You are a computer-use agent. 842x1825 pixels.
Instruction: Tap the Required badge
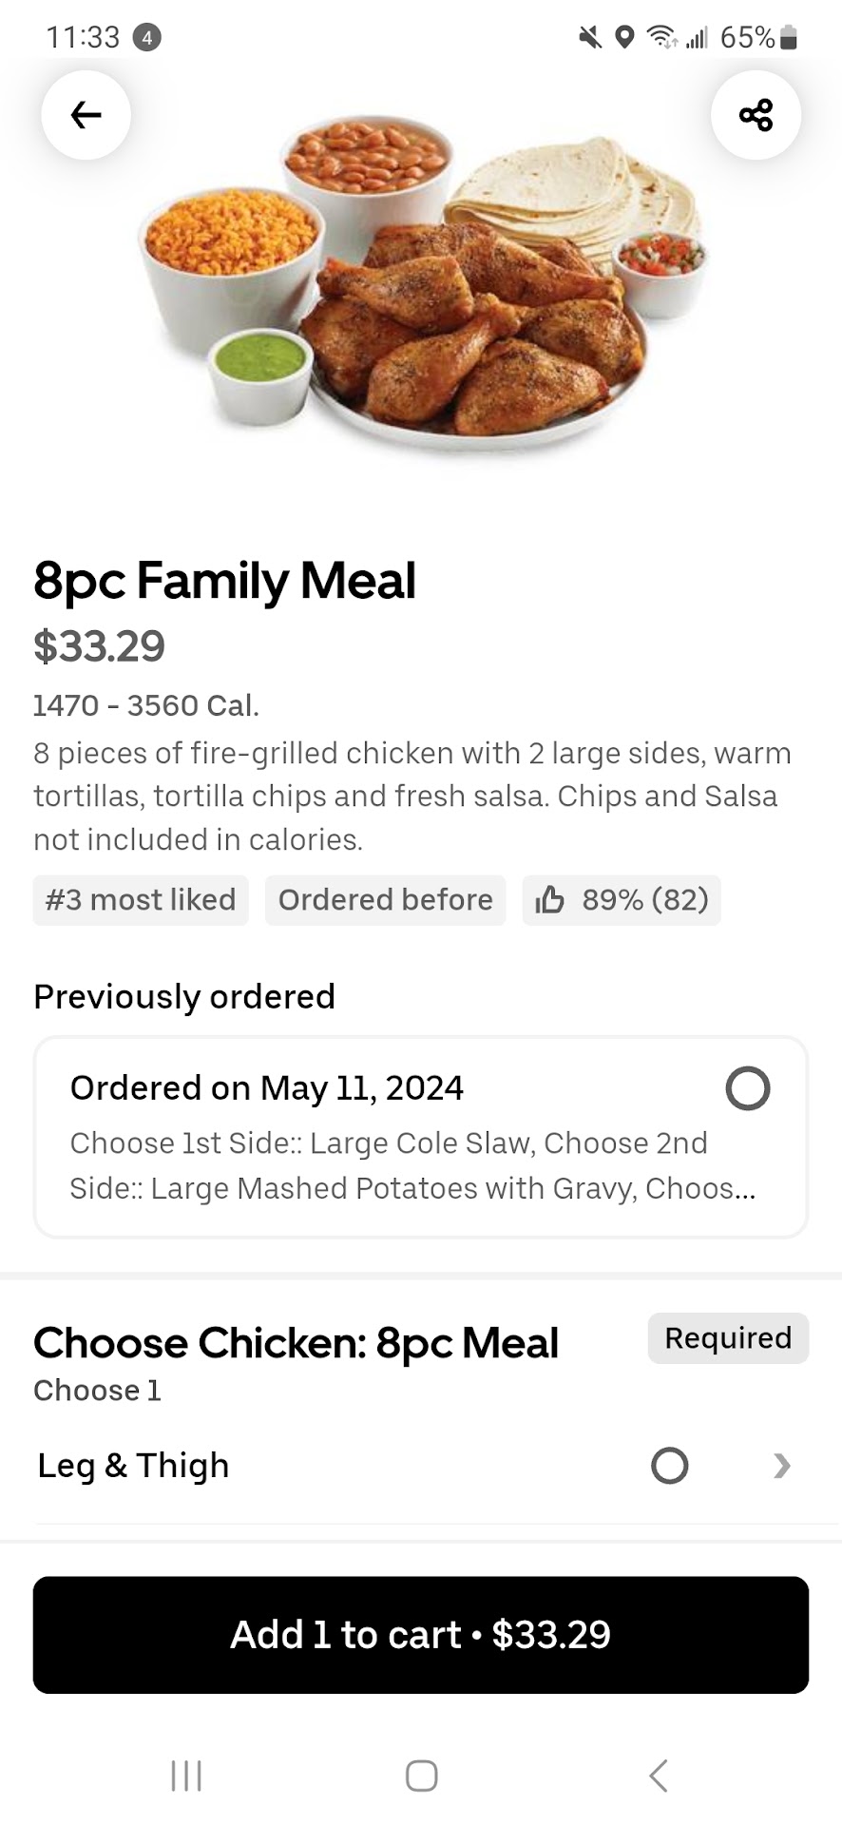pyautogui.click(x=728, y=1337)
